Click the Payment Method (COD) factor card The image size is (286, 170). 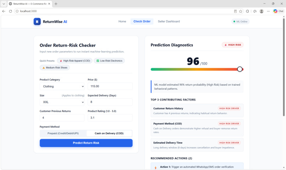[x=197, y=128]
